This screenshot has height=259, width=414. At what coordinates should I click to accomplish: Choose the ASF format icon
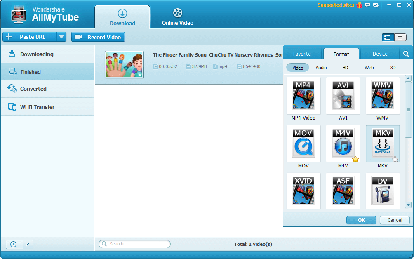(343, 191)
